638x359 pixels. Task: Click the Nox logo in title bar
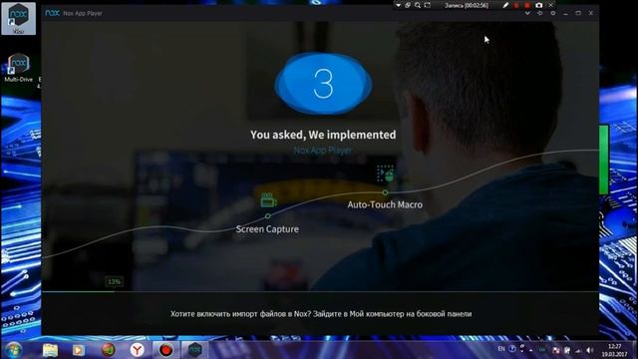[52, 13]
